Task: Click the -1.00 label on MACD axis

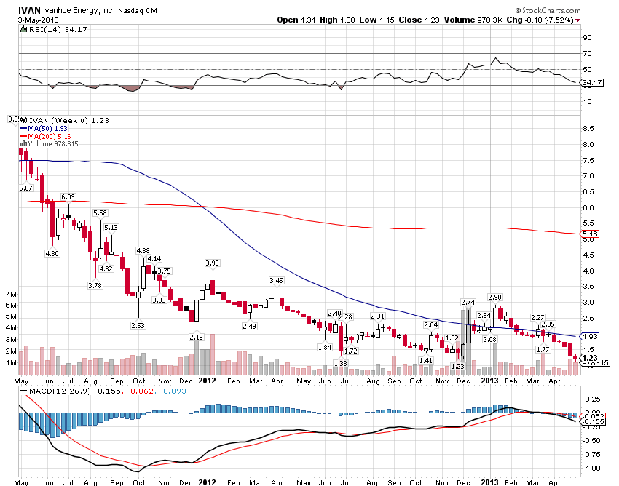Action: click(x=591, y=469)
